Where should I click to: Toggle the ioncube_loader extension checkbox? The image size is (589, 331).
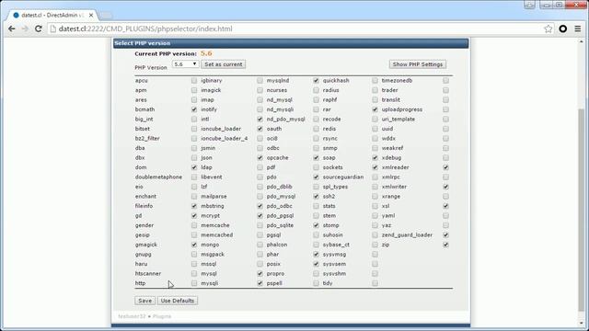260,129
